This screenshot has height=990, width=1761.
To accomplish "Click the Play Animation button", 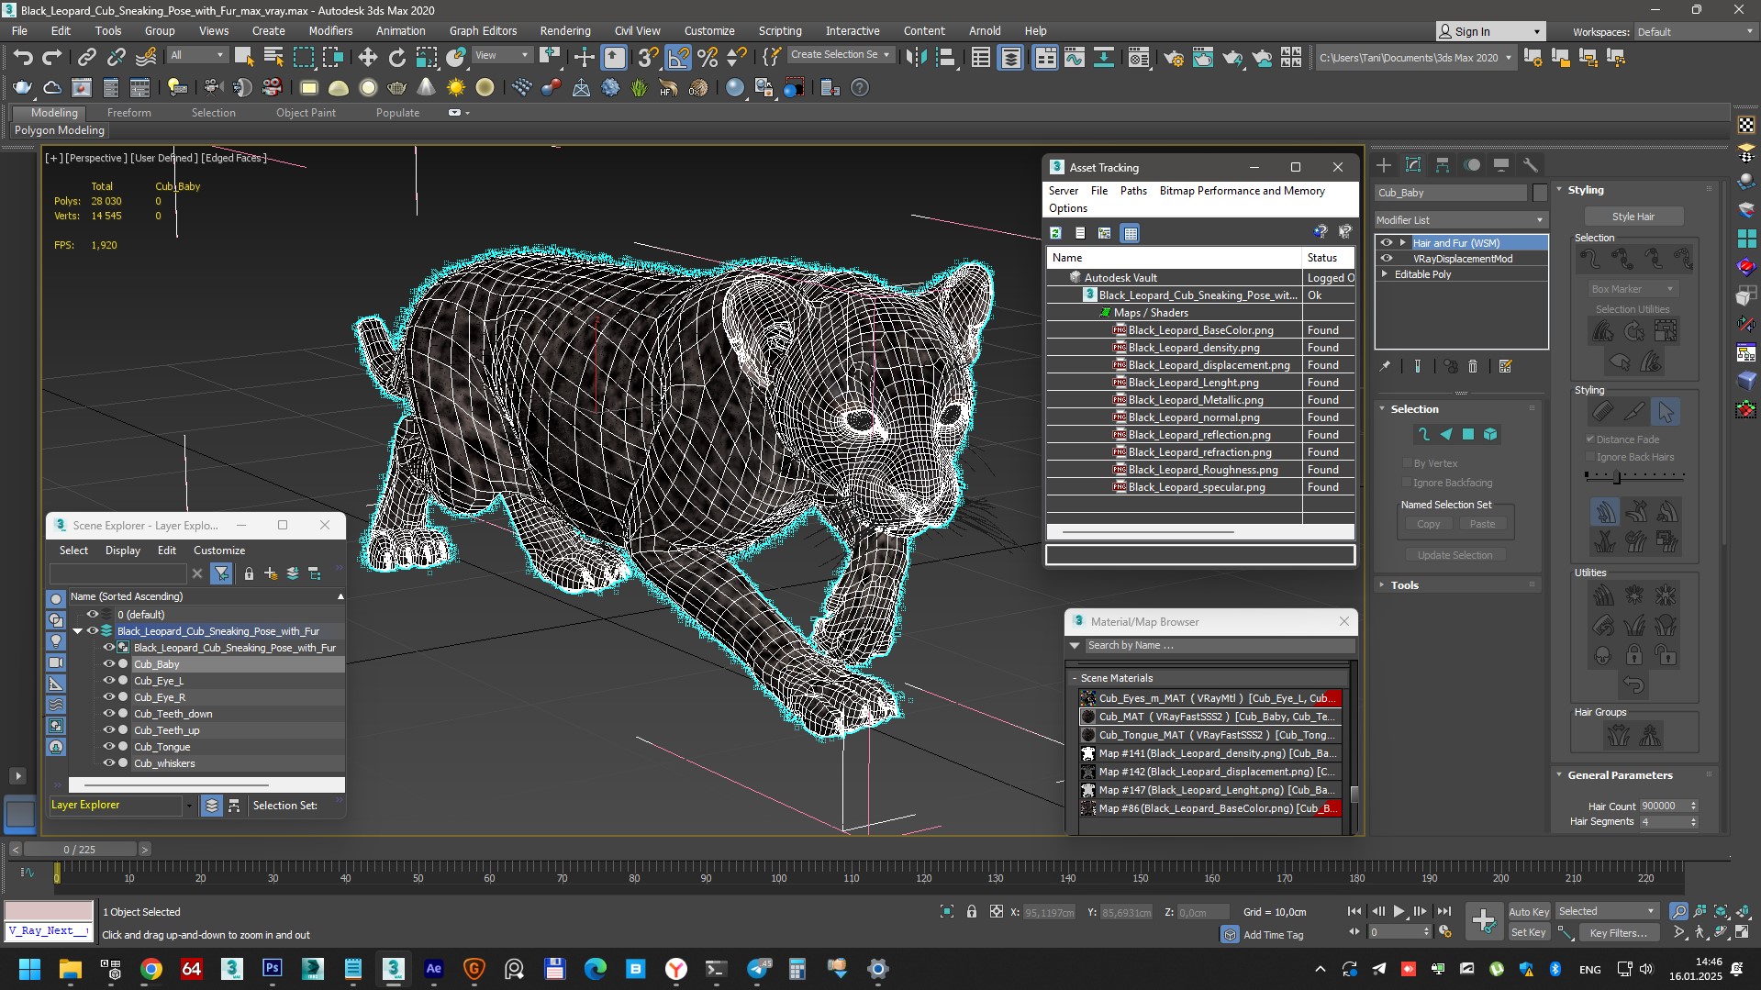I will point(1399,911).
